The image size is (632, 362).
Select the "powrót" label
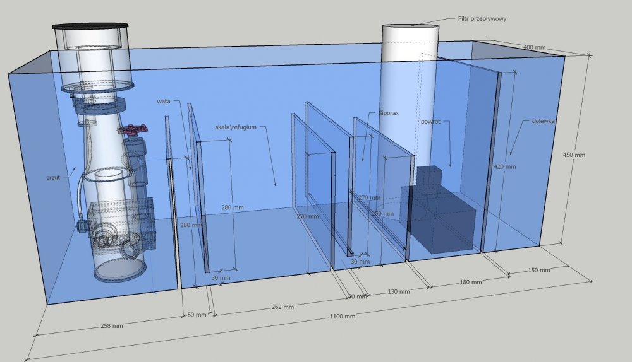point(430,122)
